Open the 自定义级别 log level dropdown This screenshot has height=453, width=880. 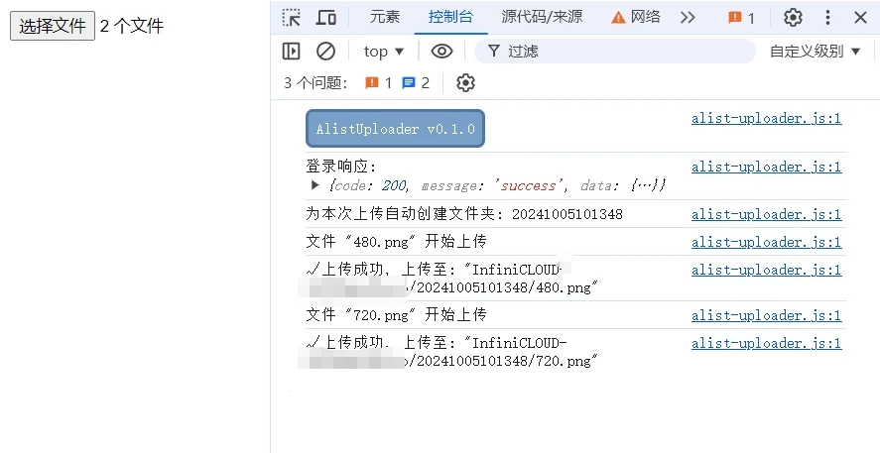point(815,52)
